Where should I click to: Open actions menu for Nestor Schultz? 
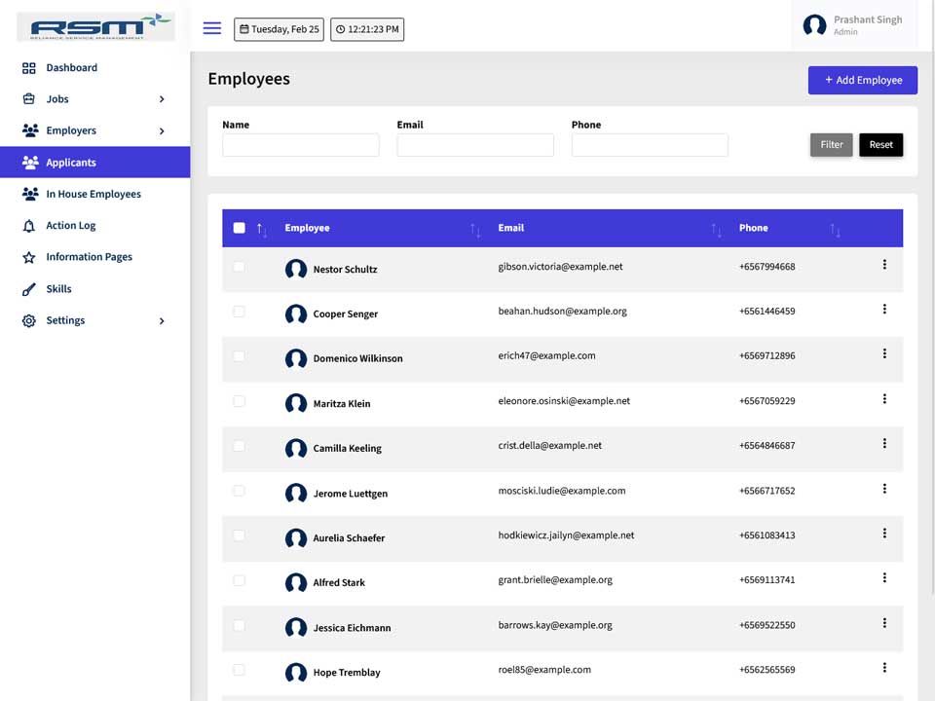(x=884, y=264)
